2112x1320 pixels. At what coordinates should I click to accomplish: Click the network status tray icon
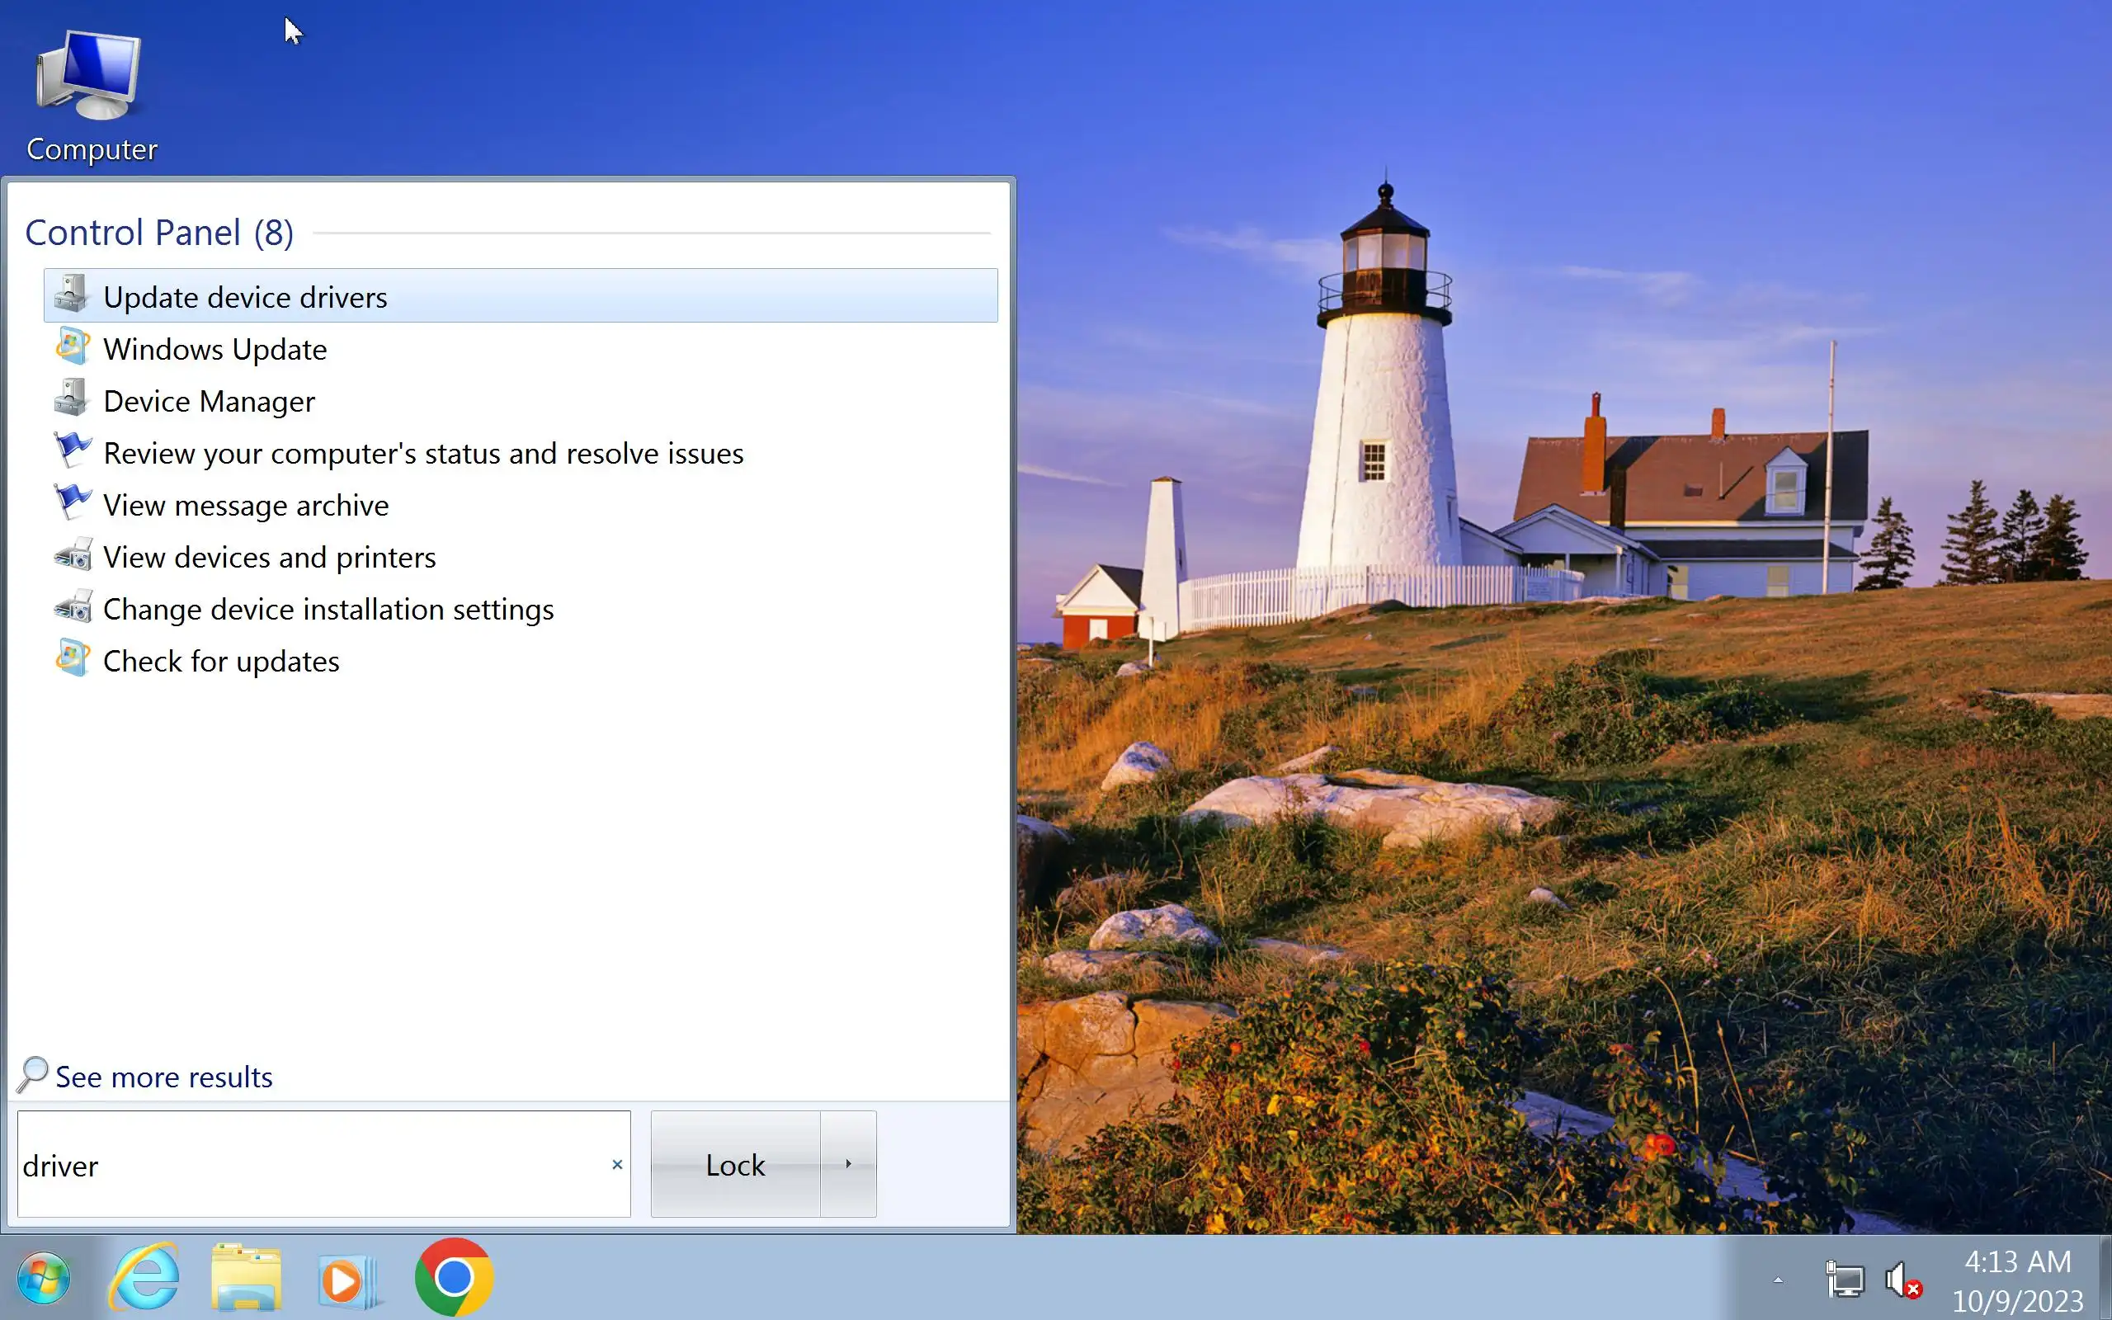[1844, 1280]
